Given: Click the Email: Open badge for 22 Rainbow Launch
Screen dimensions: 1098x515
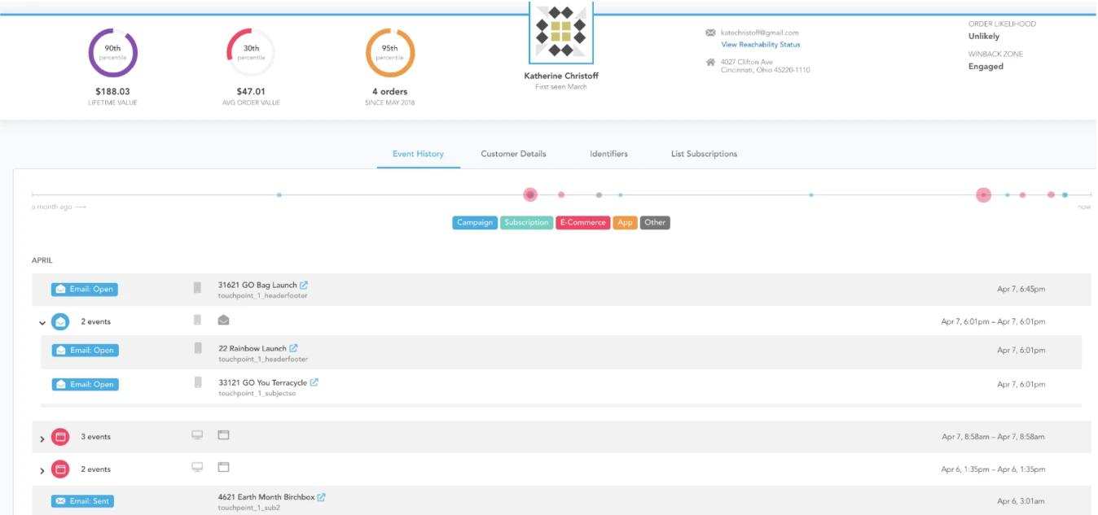Looking at the screenshot, I should 85,351.
